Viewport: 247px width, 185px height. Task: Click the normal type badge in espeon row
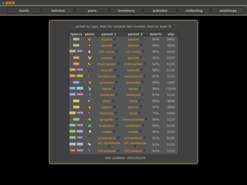(76, 39)
